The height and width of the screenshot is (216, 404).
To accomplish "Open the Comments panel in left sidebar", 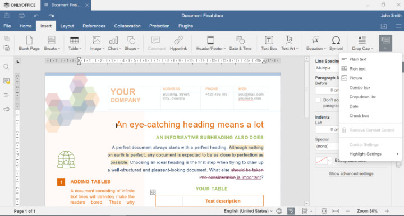I will 6,81.
